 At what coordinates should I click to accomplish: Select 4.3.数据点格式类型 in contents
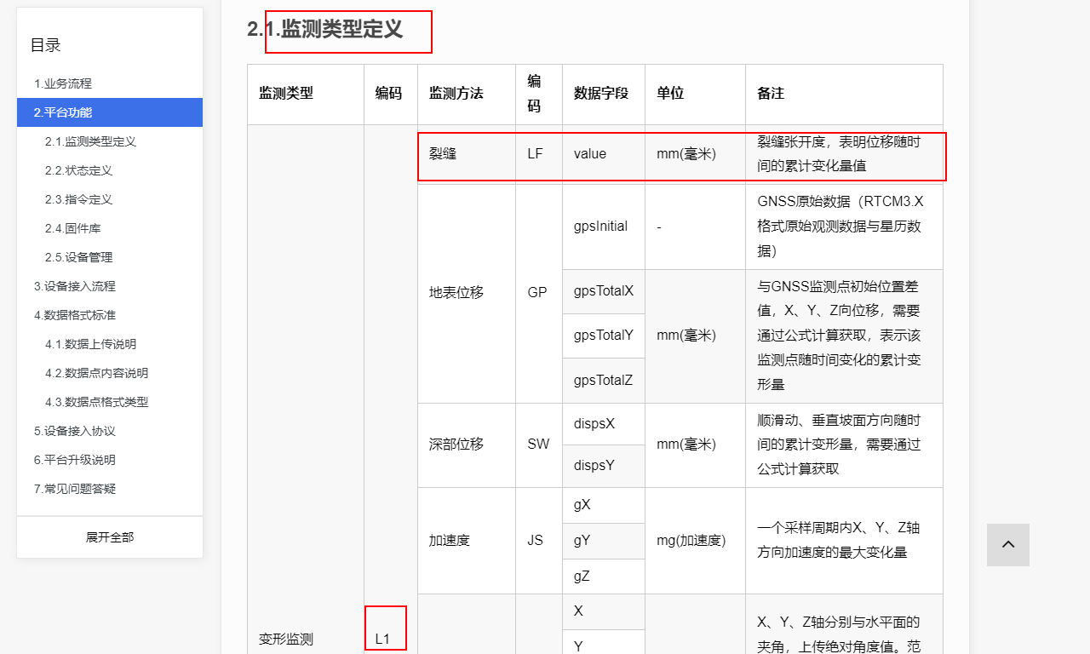tap(96, 402)
